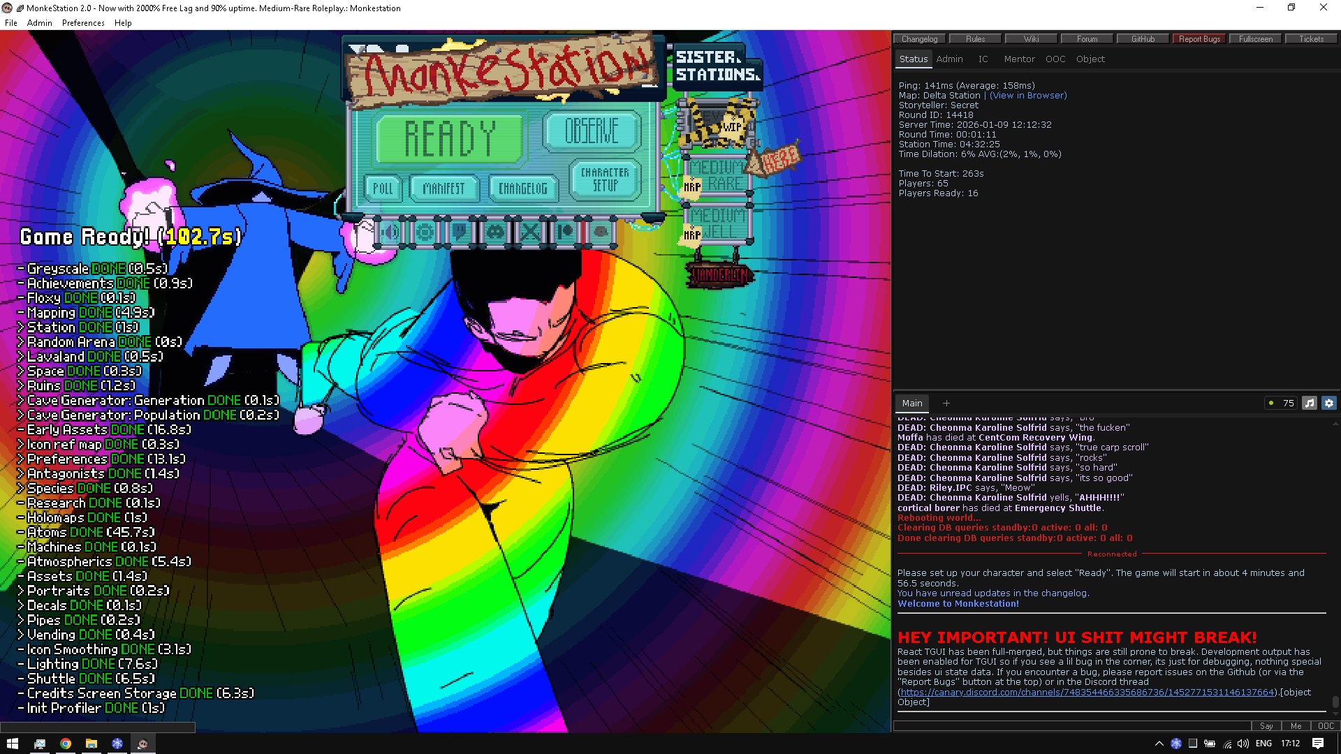
Task: Add a new chat tab with plus
Action: point(946,403)
